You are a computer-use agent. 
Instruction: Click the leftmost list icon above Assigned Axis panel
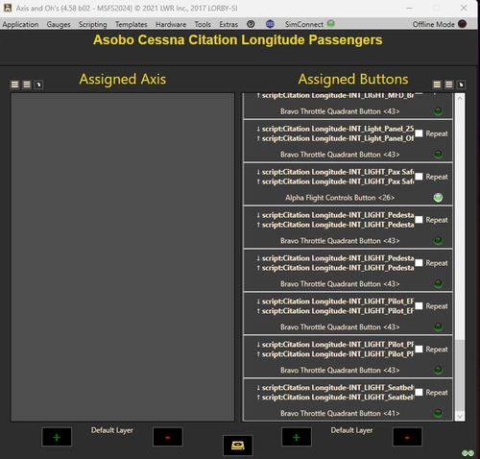(x=14, y=85)
